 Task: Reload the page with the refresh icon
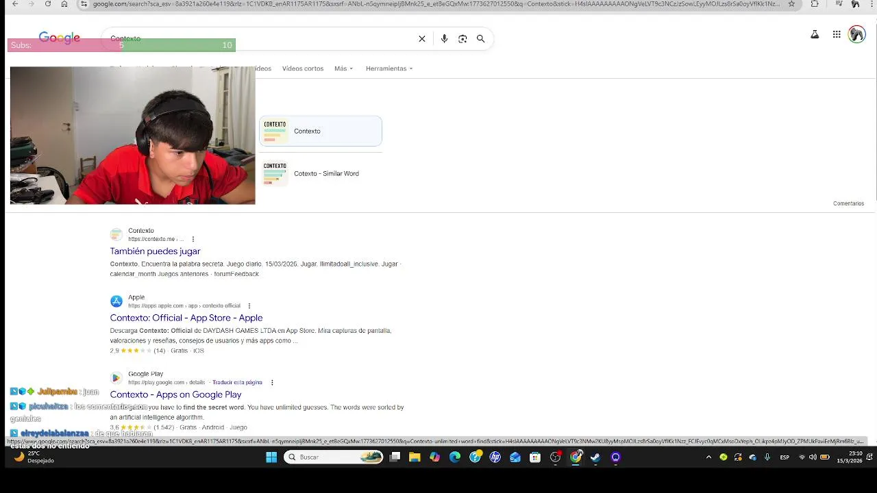coord(48,4)
